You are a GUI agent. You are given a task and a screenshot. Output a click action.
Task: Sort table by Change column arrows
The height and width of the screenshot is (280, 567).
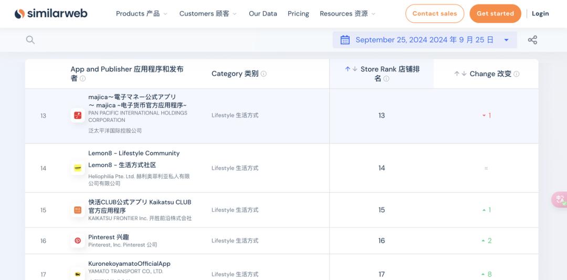click(x=460, y=74)
